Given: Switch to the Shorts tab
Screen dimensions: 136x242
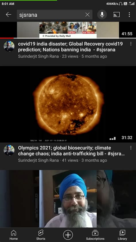Looking at the screenshot, I should (x=41, y=235).
